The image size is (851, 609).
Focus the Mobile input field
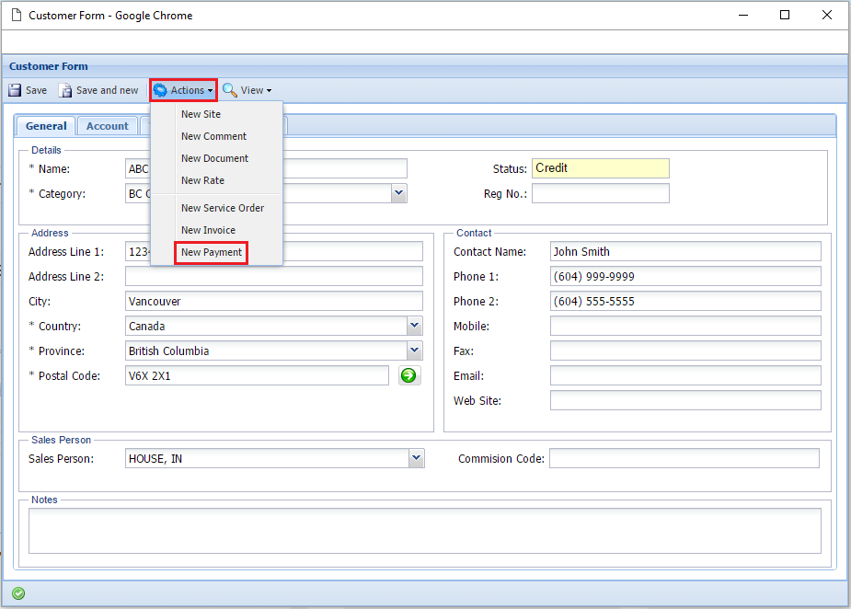(x=685, y=326)
